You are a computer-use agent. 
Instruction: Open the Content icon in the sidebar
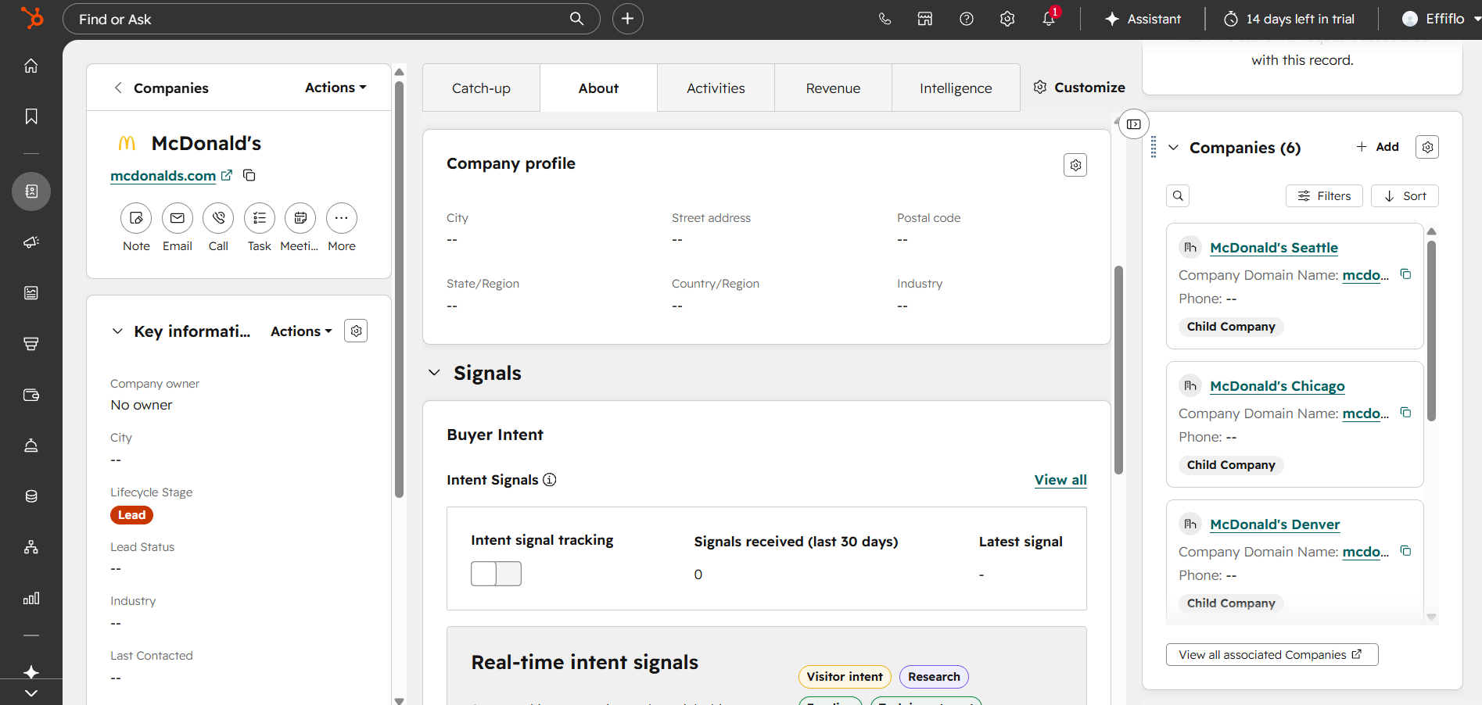(31, 293)
